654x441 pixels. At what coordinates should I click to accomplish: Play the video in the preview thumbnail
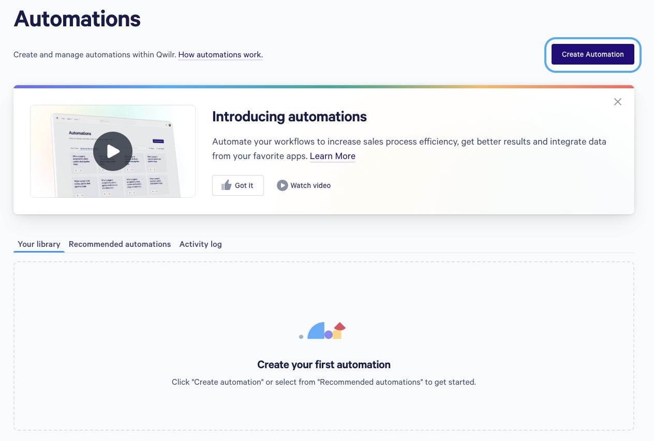pos(113,151)
